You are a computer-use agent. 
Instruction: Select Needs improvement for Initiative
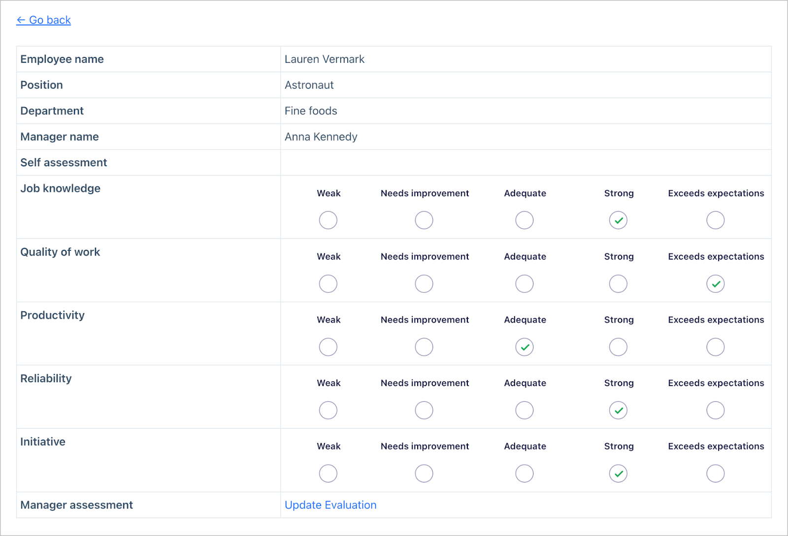[x=424, y=473]
